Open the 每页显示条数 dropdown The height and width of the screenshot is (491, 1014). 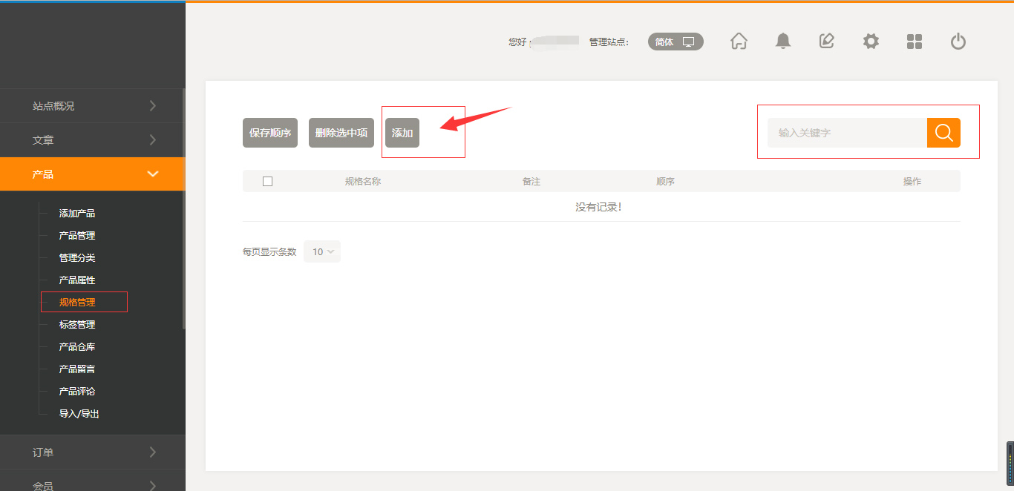[x=322, y=251]
